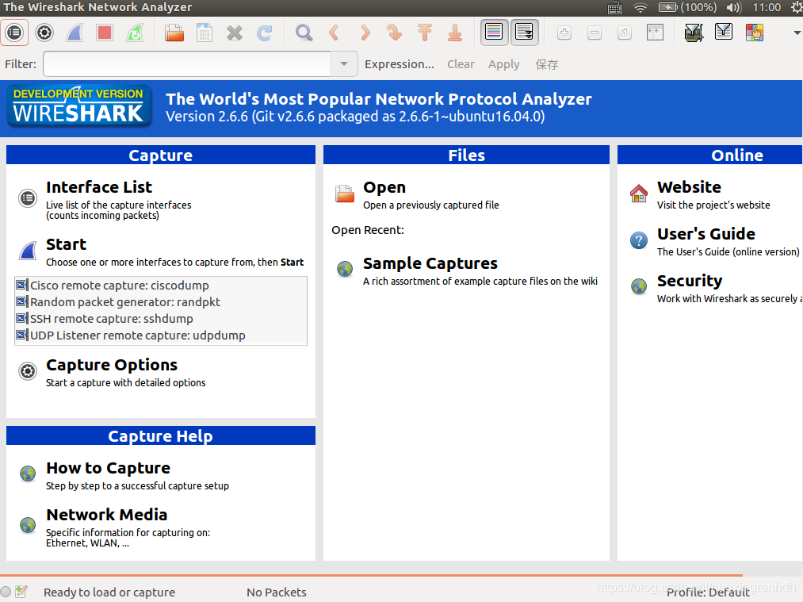Viewport: 803px width, 602px height.
Task: Visit the project Website link
Action: (x=689, y=187)
